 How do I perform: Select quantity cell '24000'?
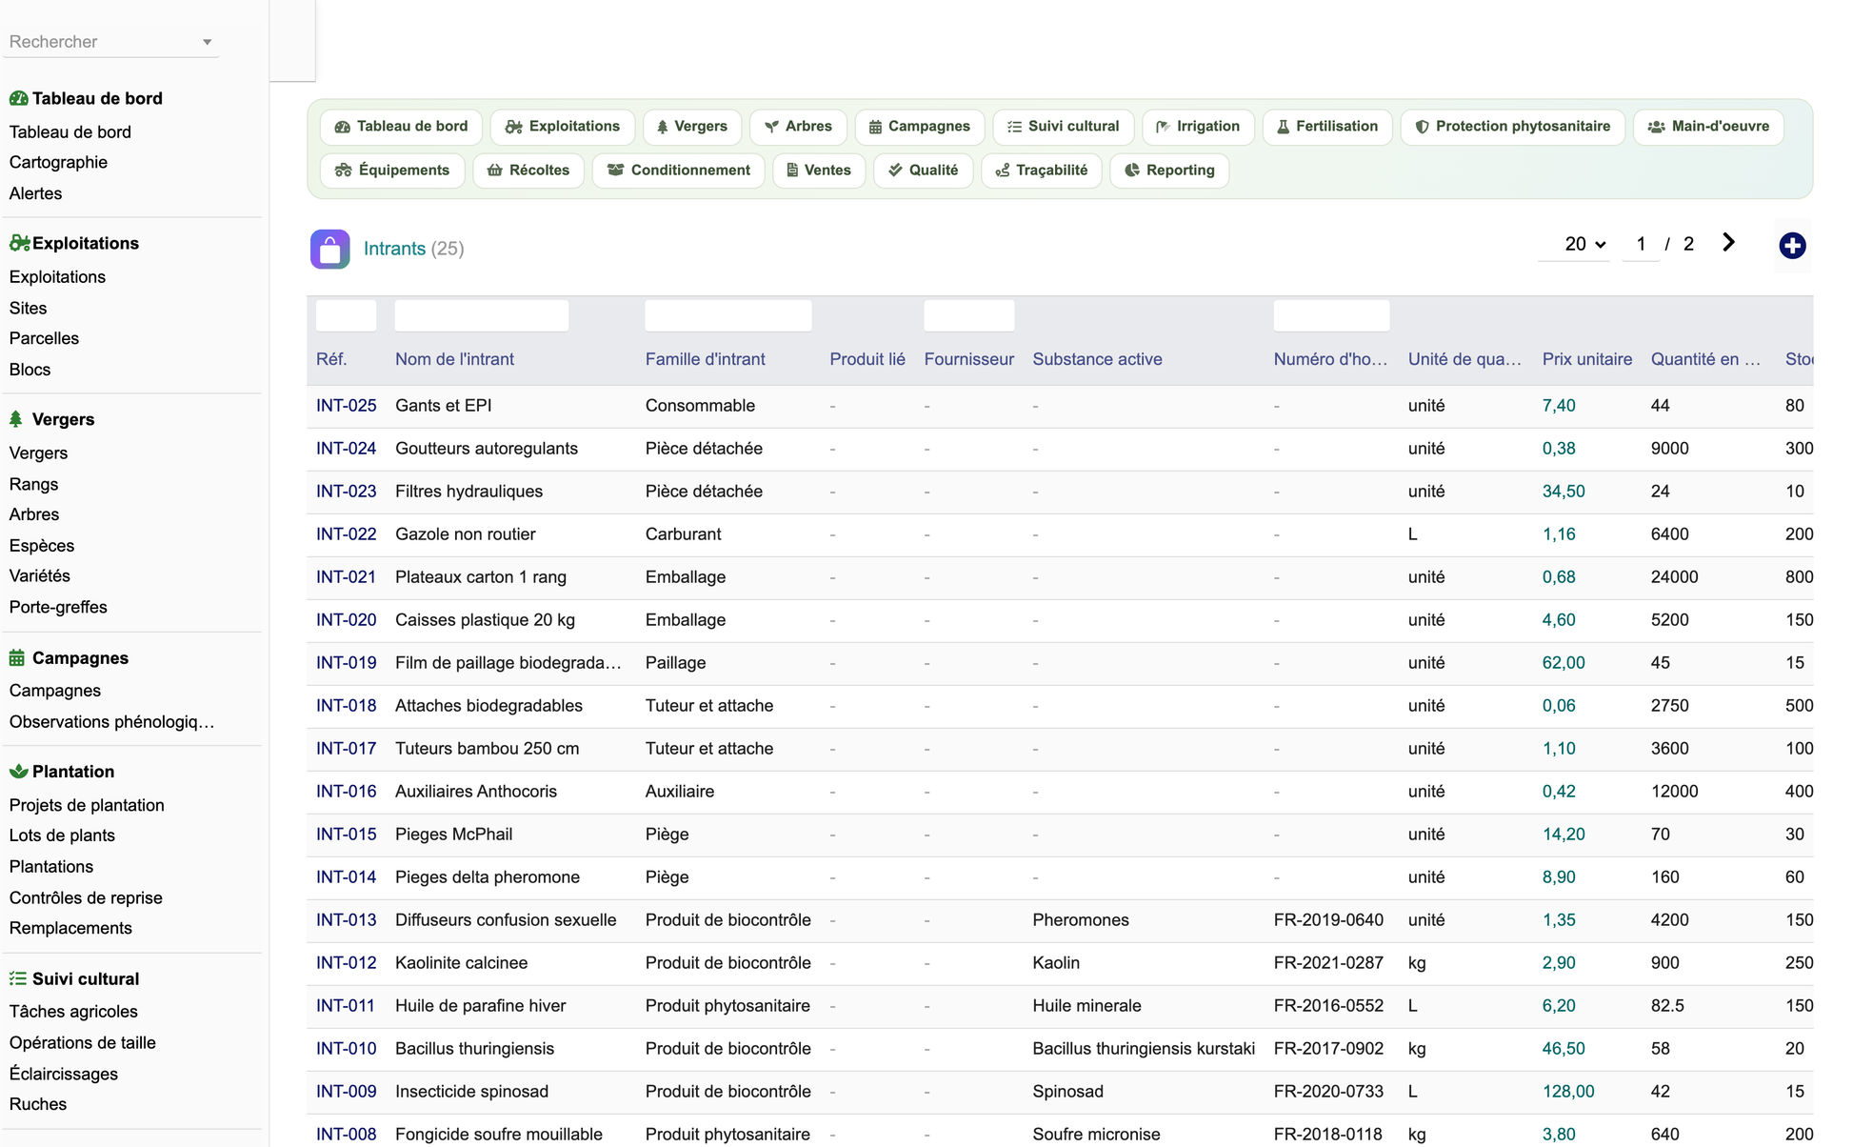[1674, 577]
